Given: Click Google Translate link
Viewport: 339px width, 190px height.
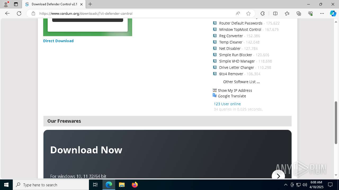Looking at the screenshot, I should tap(232, 96).
